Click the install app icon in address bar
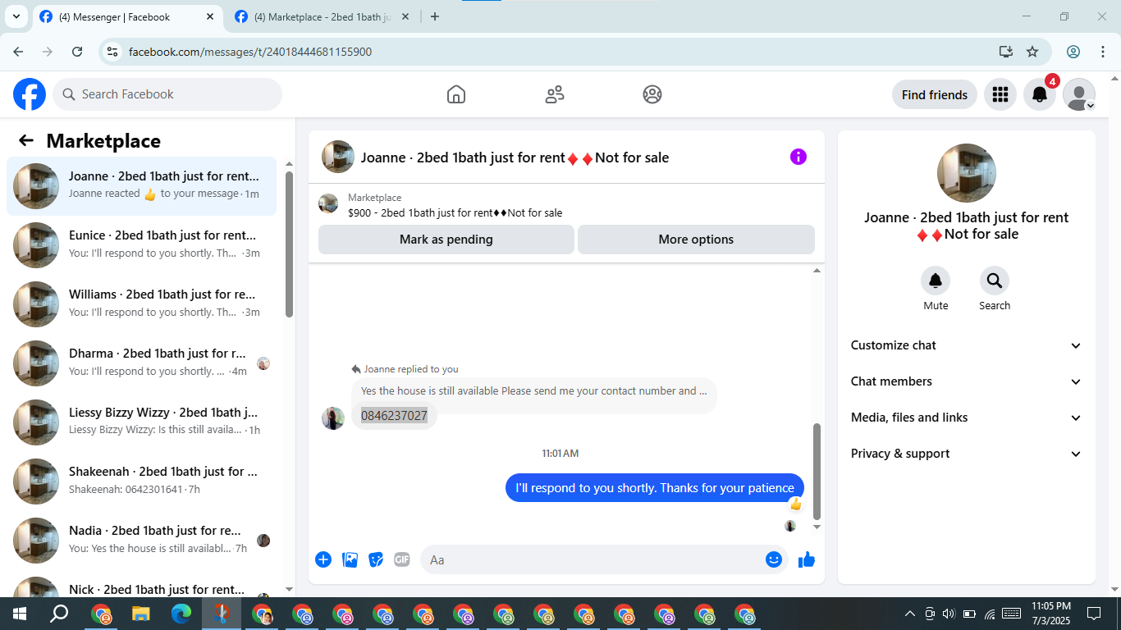Viewport: 1121px width, 630px height. coord(1006,52)
